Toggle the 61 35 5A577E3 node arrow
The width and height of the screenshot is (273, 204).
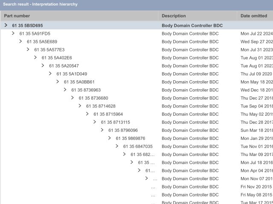(x=28, y=50)
